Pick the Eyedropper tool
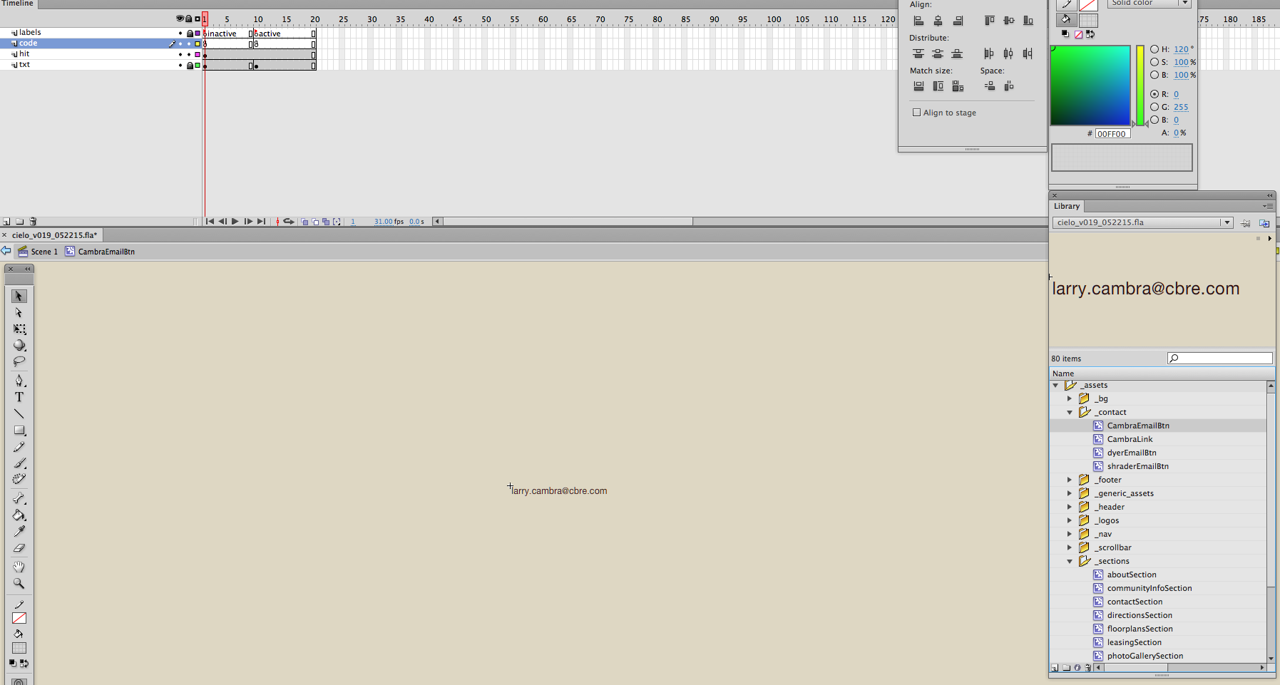Image resolution: width=1280 pixels, height=685 pixels. (19, 532)
